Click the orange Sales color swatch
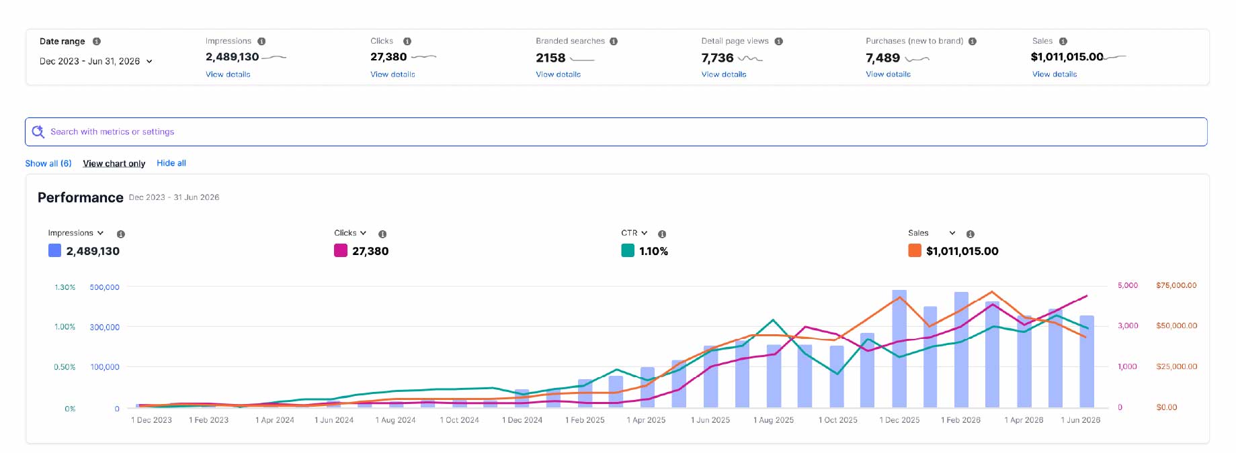 [x=915, y=250]
